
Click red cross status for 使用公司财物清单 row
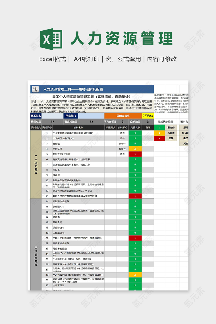[x=135, y=238]
